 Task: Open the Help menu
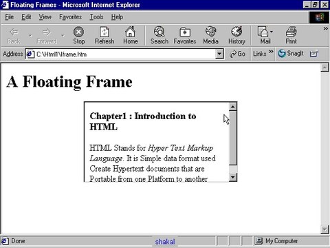click(117, 17)
